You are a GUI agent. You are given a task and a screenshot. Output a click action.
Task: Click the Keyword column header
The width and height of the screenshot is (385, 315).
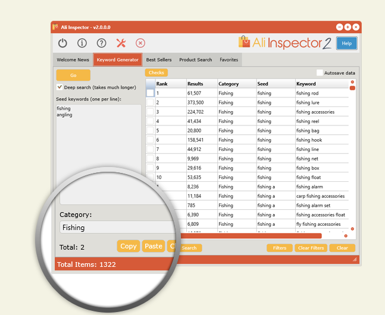pyautogui.click(x=322, y=84)
